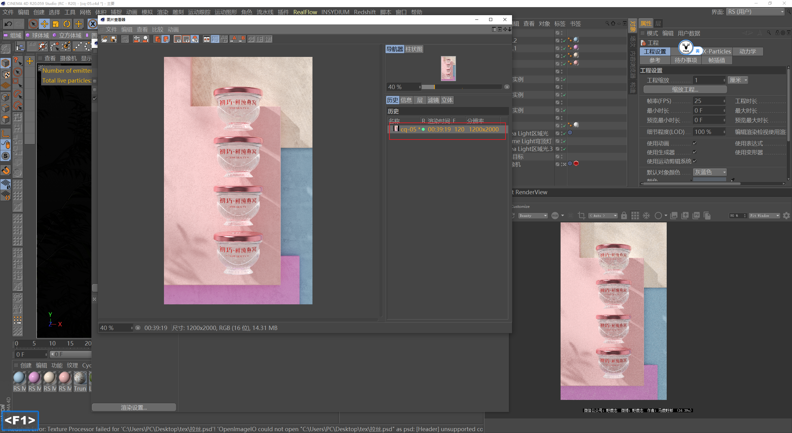Click the navigator thumbnail preview

click(448, 68)
